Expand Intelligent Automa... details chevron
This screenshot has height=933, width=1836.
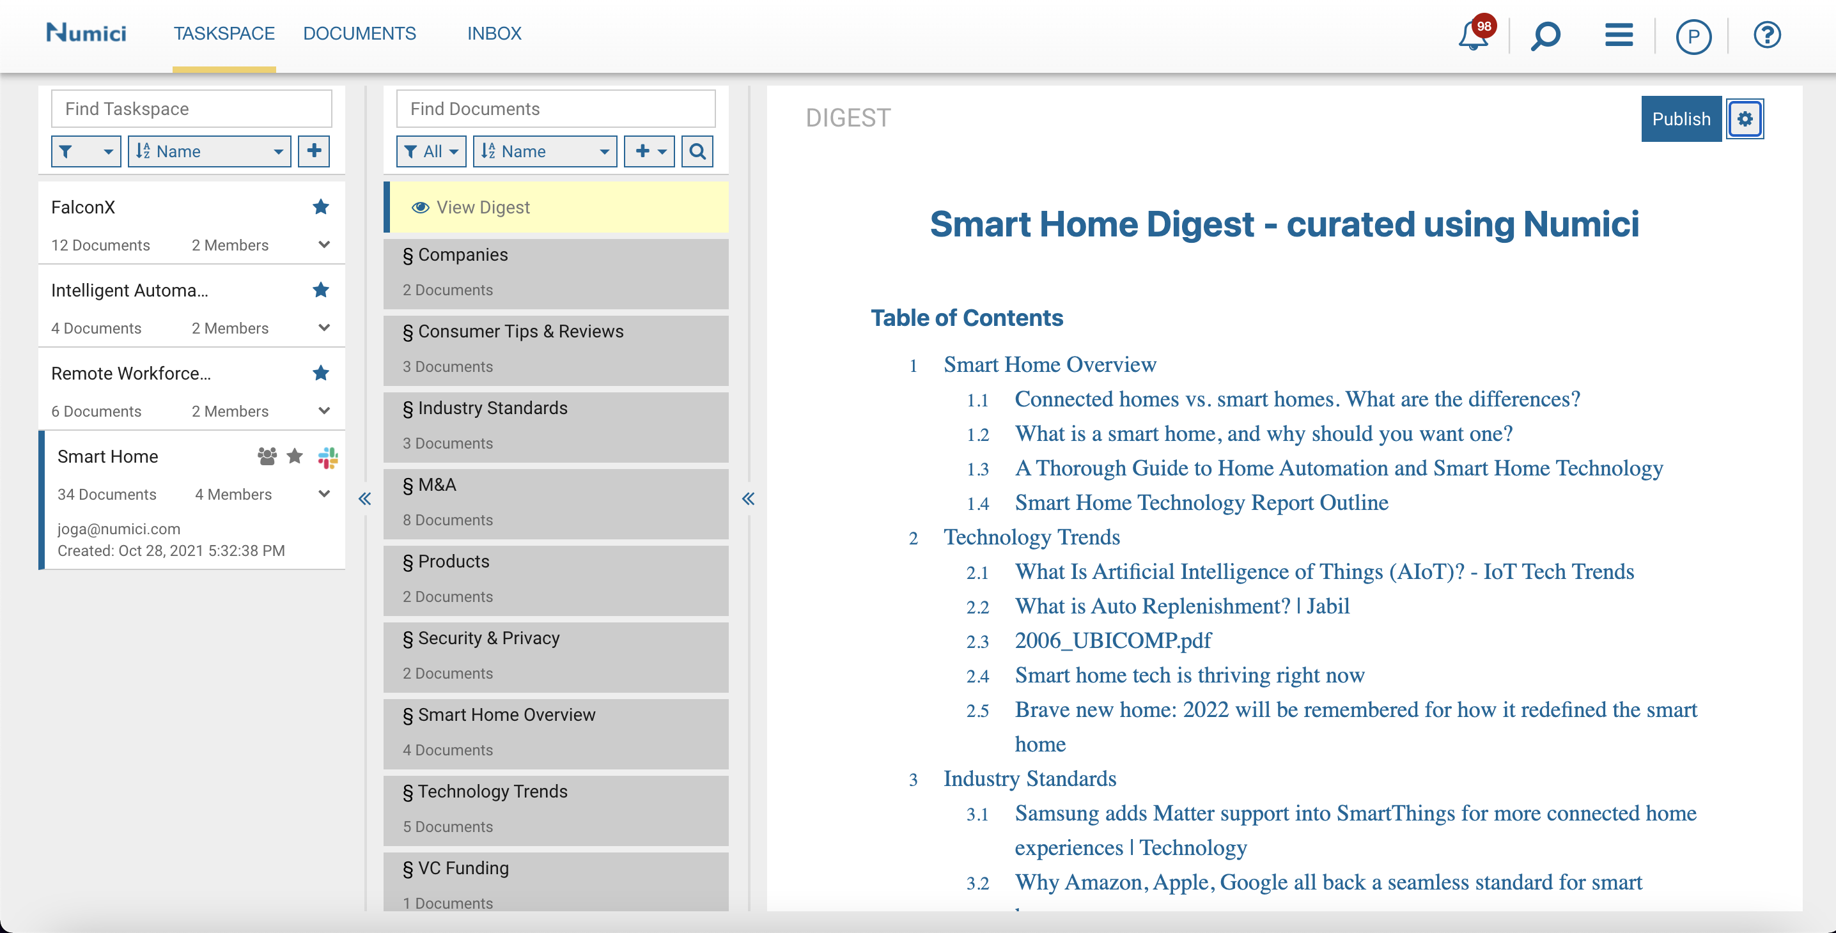click(323, 328)
